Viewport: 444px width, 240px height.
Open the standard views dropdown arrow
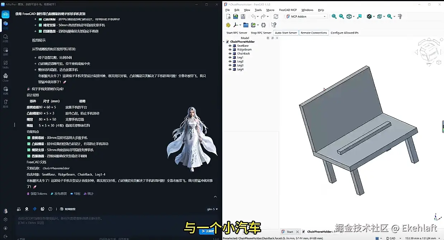(x=354, y=17)
